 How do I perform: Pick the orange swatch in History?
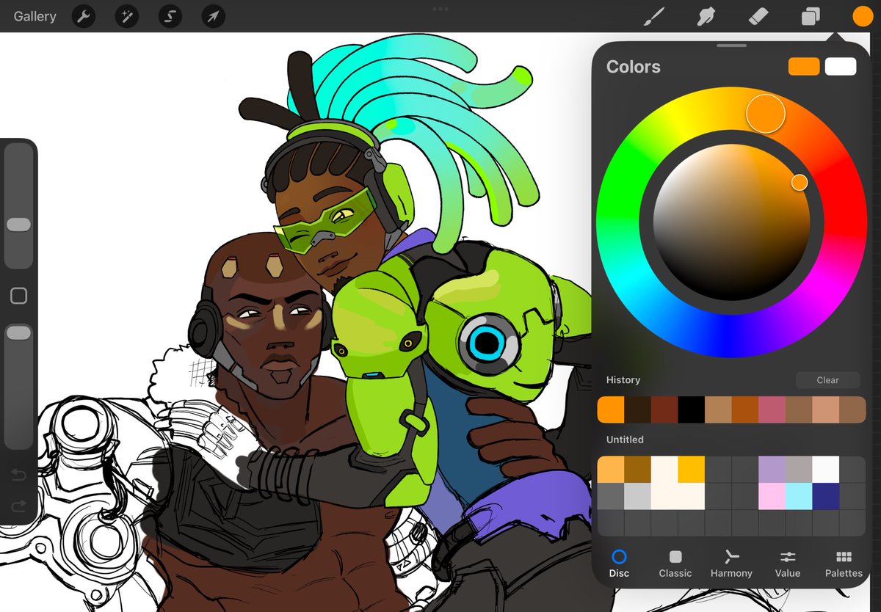(x=611, y=409)
